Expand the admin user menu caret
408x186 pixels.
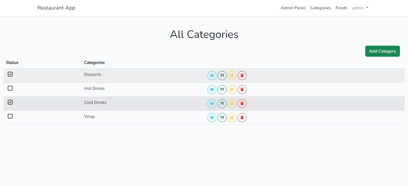coord(367,8)
